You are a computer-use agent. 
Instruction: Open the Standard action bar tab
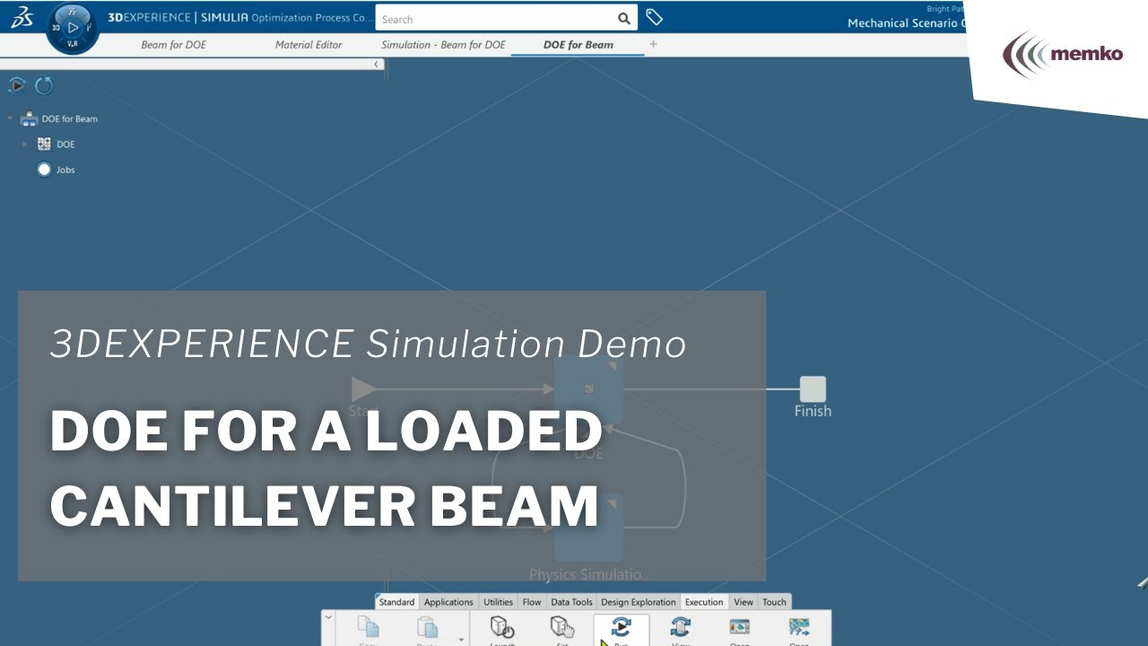pos(396,602)
